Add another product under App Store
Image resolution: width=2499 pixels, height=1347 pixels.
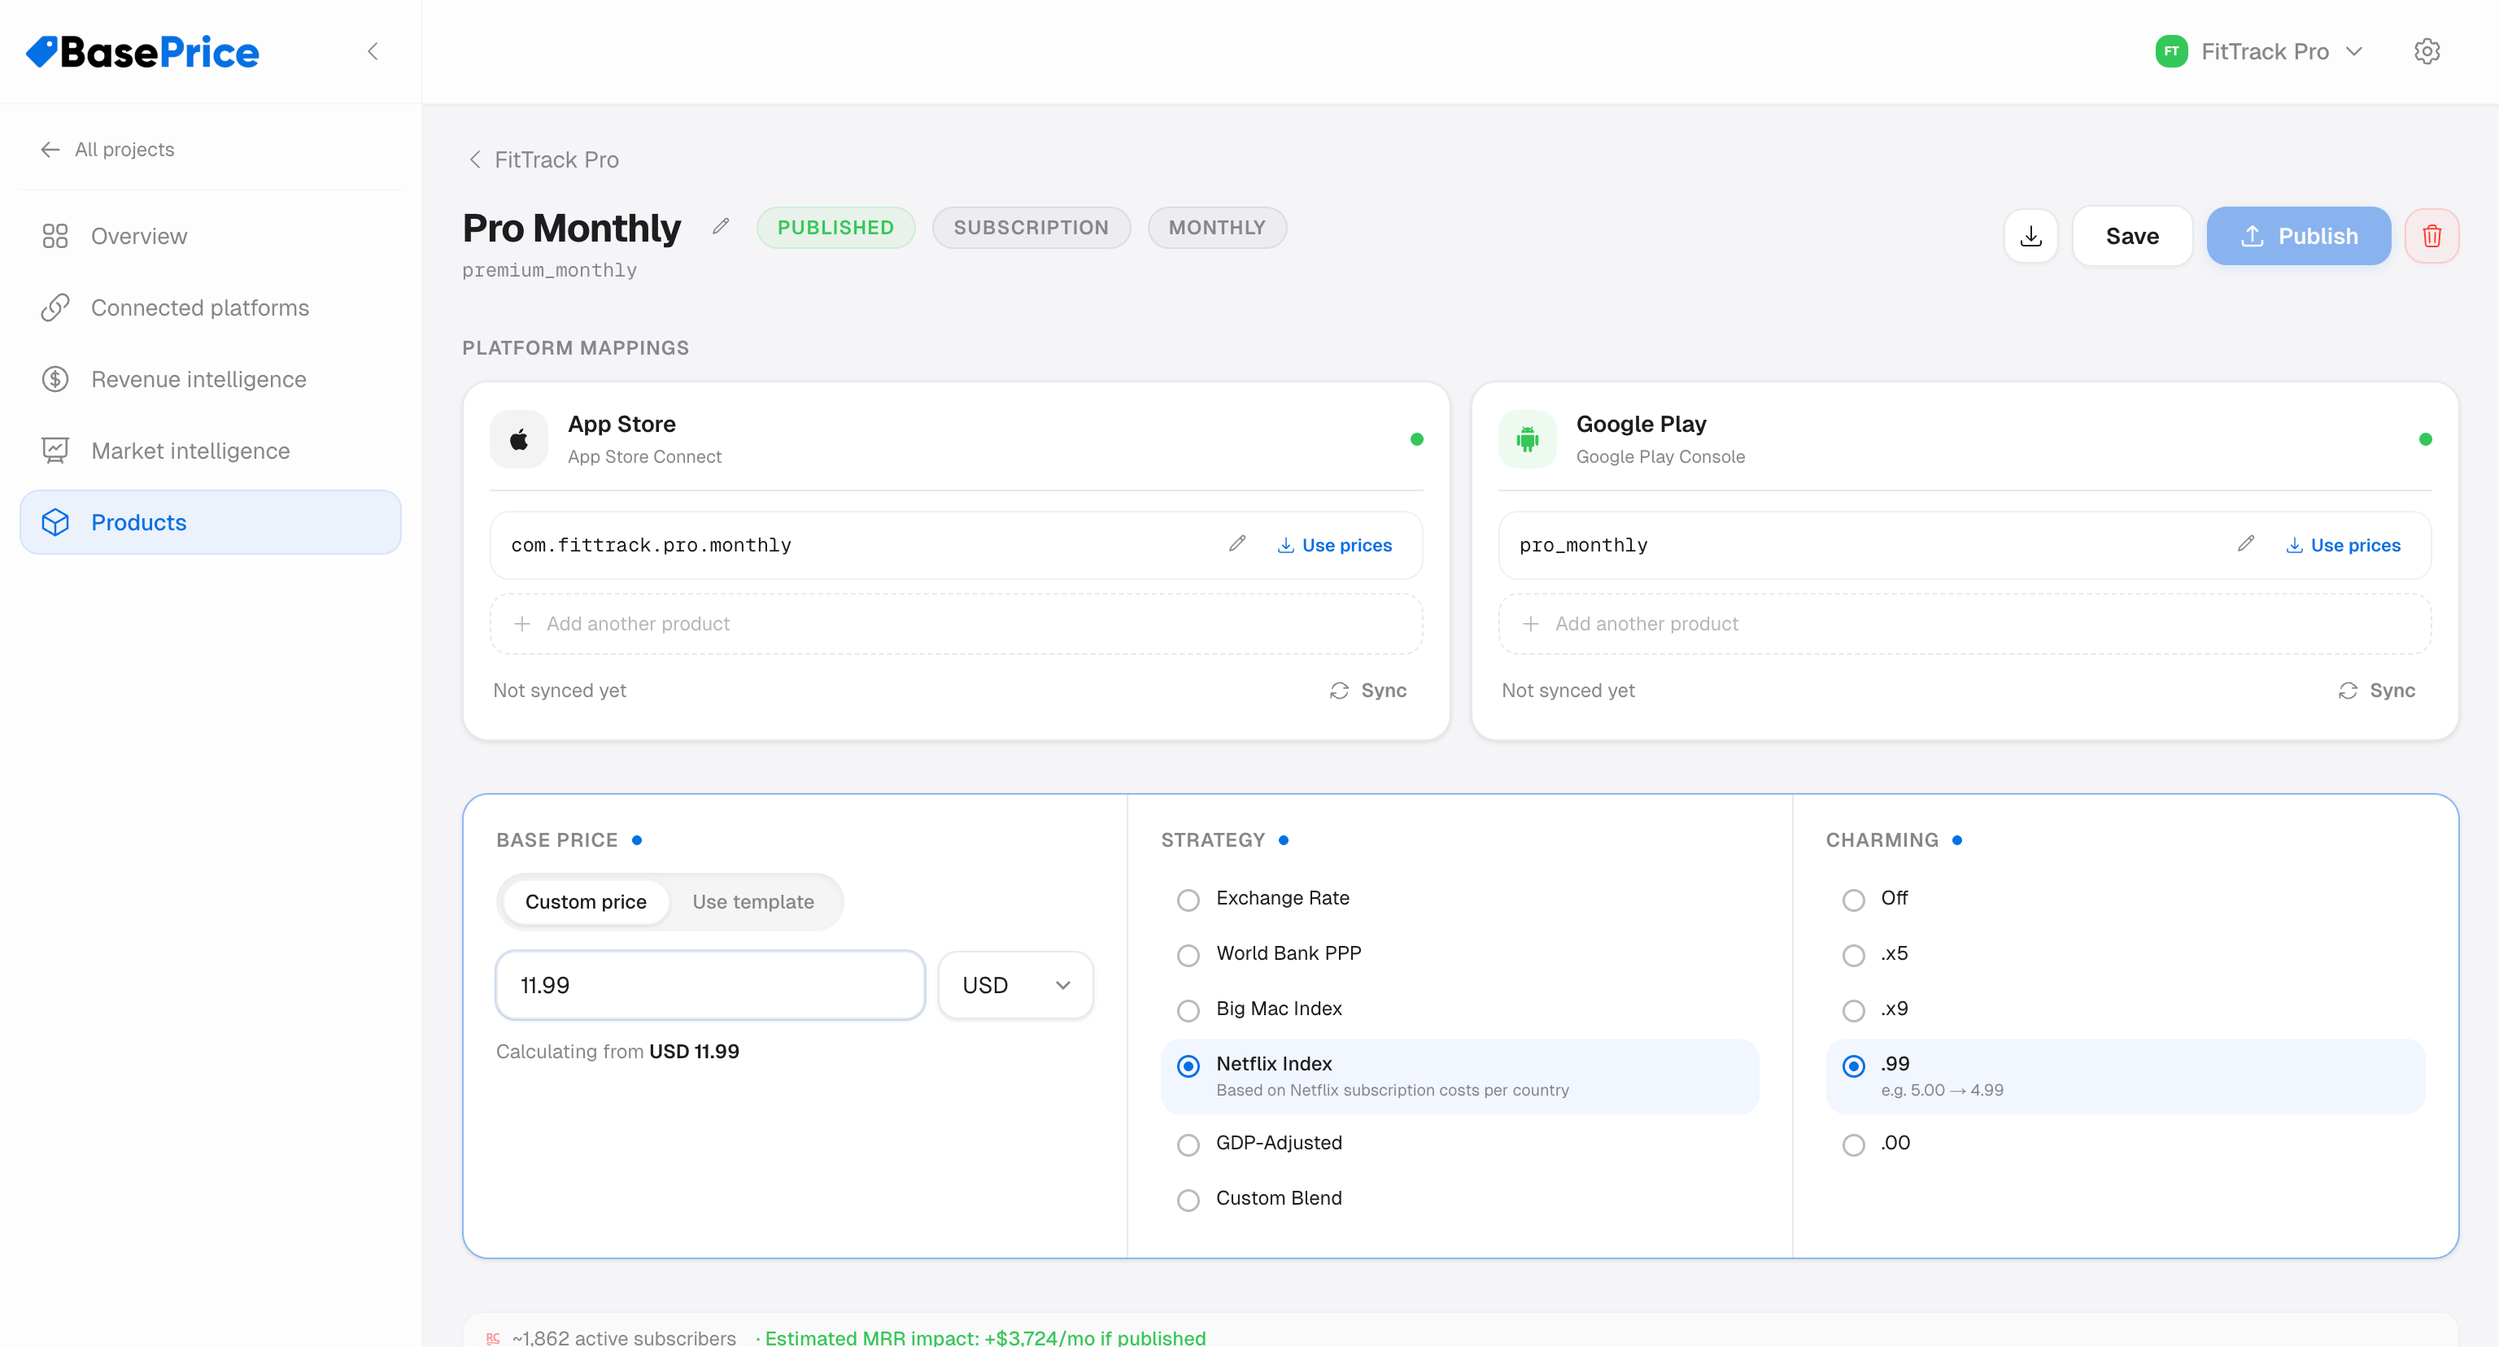click(956, 624)
